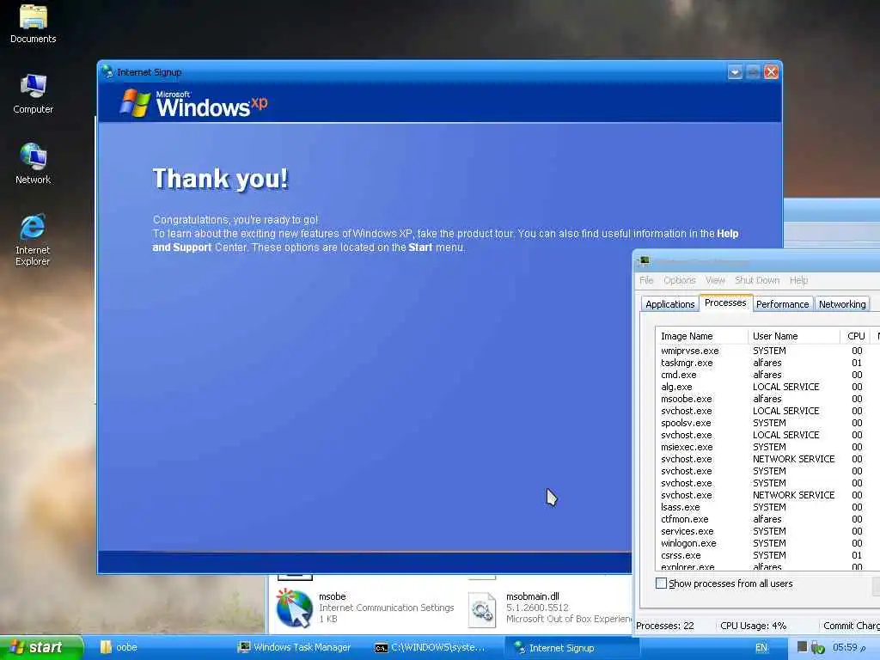Viewport: 880px width, 660px height.
Task: Select taskmgr.exe process row
Action: (x=767, y=363)
